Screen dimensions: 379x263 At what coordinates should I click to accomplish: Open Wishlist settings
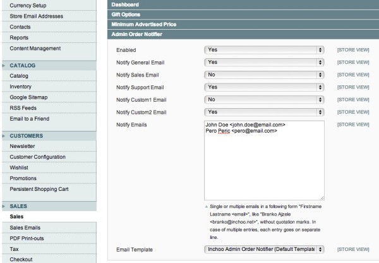19,168
